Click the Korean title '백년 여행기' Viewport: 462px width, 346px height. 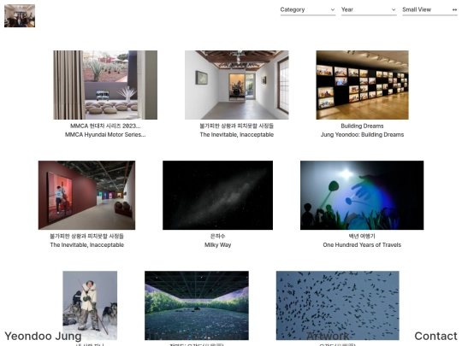point(362,236)
